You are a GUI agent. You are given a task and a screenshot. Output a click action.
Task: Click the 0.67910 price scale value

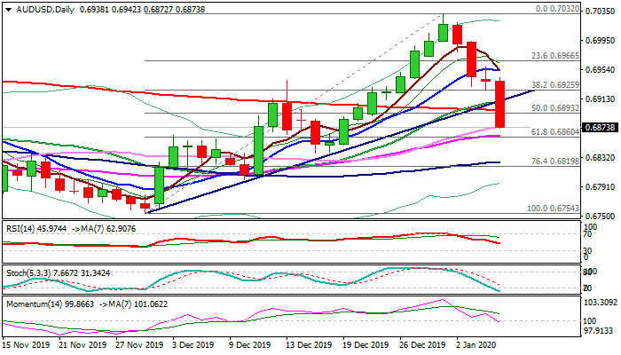pyautogui.click(x=600, y=187)
